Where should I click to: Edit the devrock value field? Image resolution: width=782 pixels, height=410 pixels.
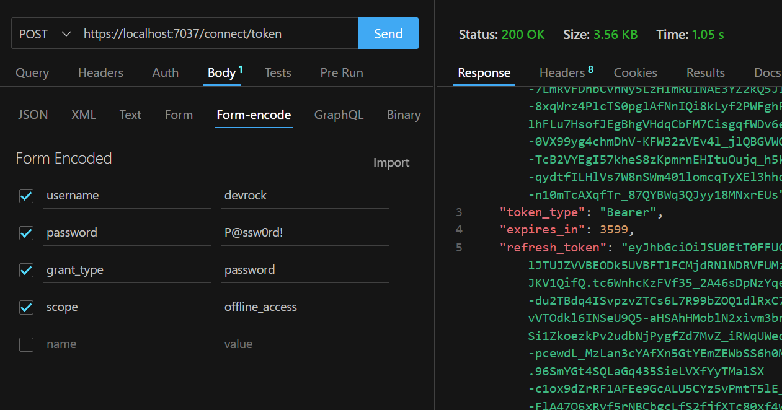304,196
